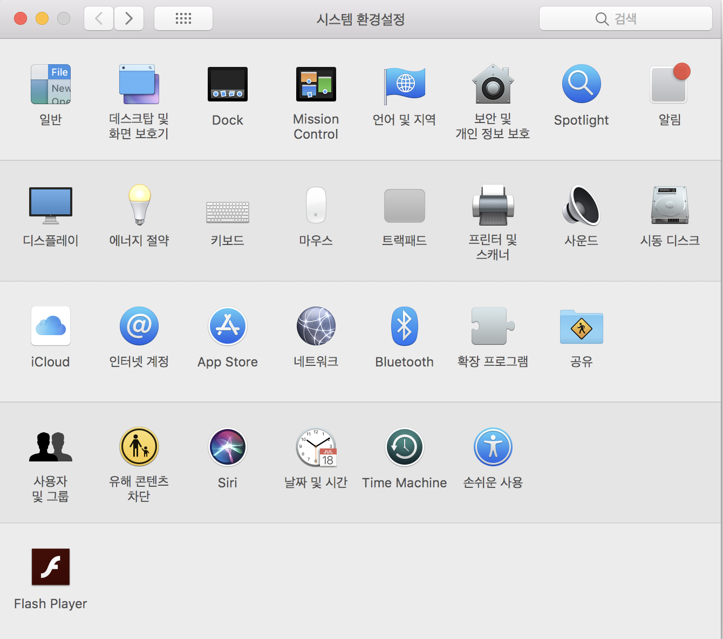The width and height of the screenshot is (723, 639).
Task: Open 시동 디스크 preferences
Action: click(670, 205)
